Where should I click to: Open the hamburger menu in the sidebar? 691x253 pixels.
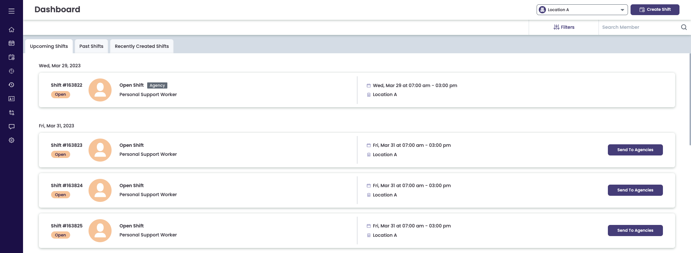(x=12, y=11)
